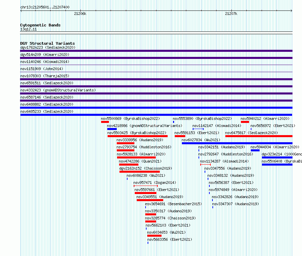Image resolution: width=302 pixels, height=256 pixels.
Task: Open nsv5597661 (Ebert2021) label
Action: [157, 190]
